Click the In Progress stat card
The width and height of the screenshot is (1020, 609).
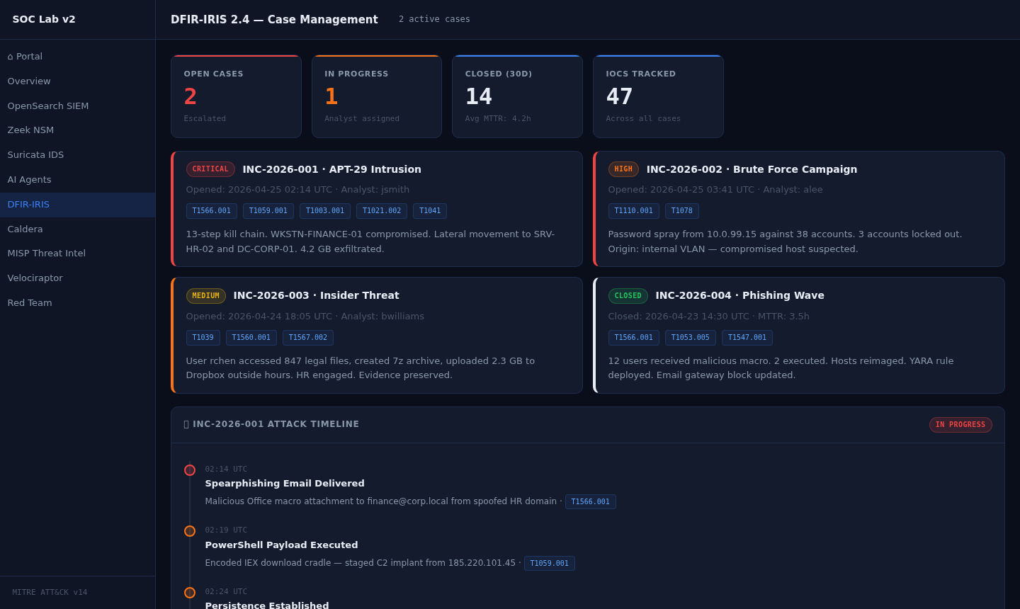[377, 96]
